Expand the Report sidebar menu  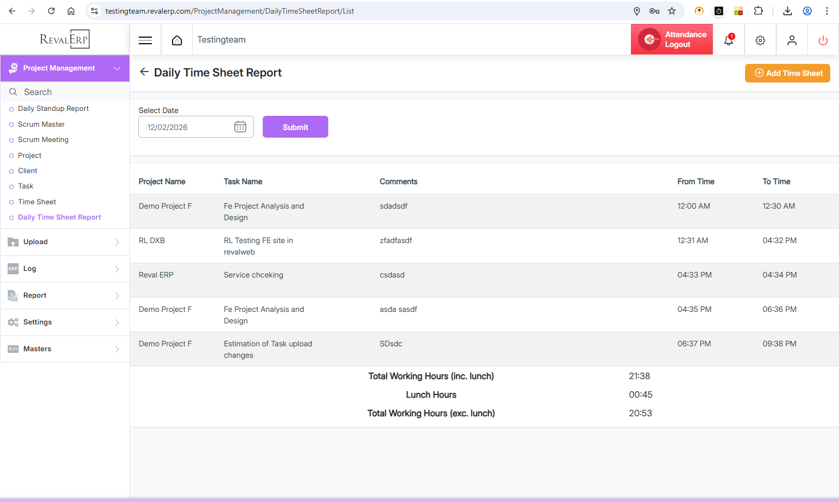[x=64, y=296]
